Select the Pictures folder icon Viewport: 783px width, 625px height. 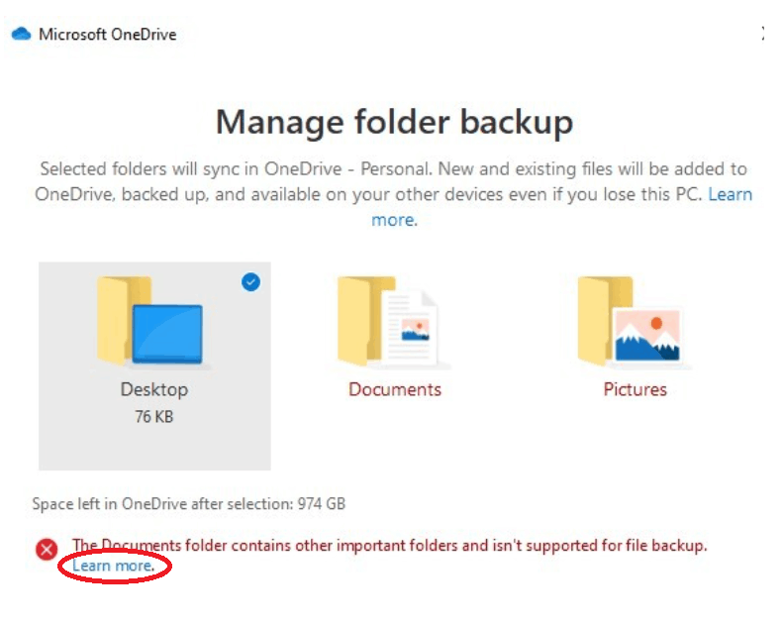pos(630,320)
